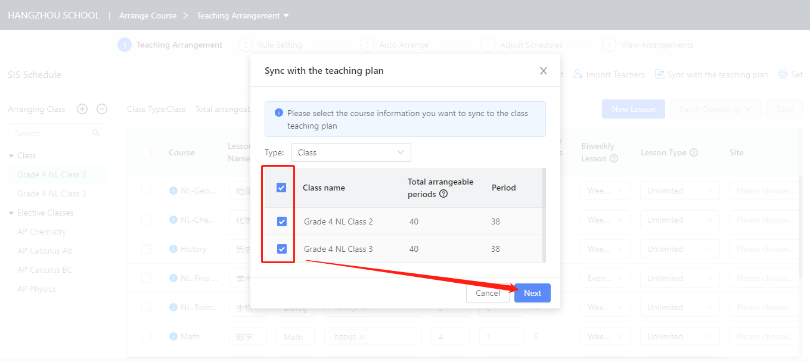The height and width of the screenshot is (362, 810).
Task: Open the Type dropdown showing Class
Action: 351,152
